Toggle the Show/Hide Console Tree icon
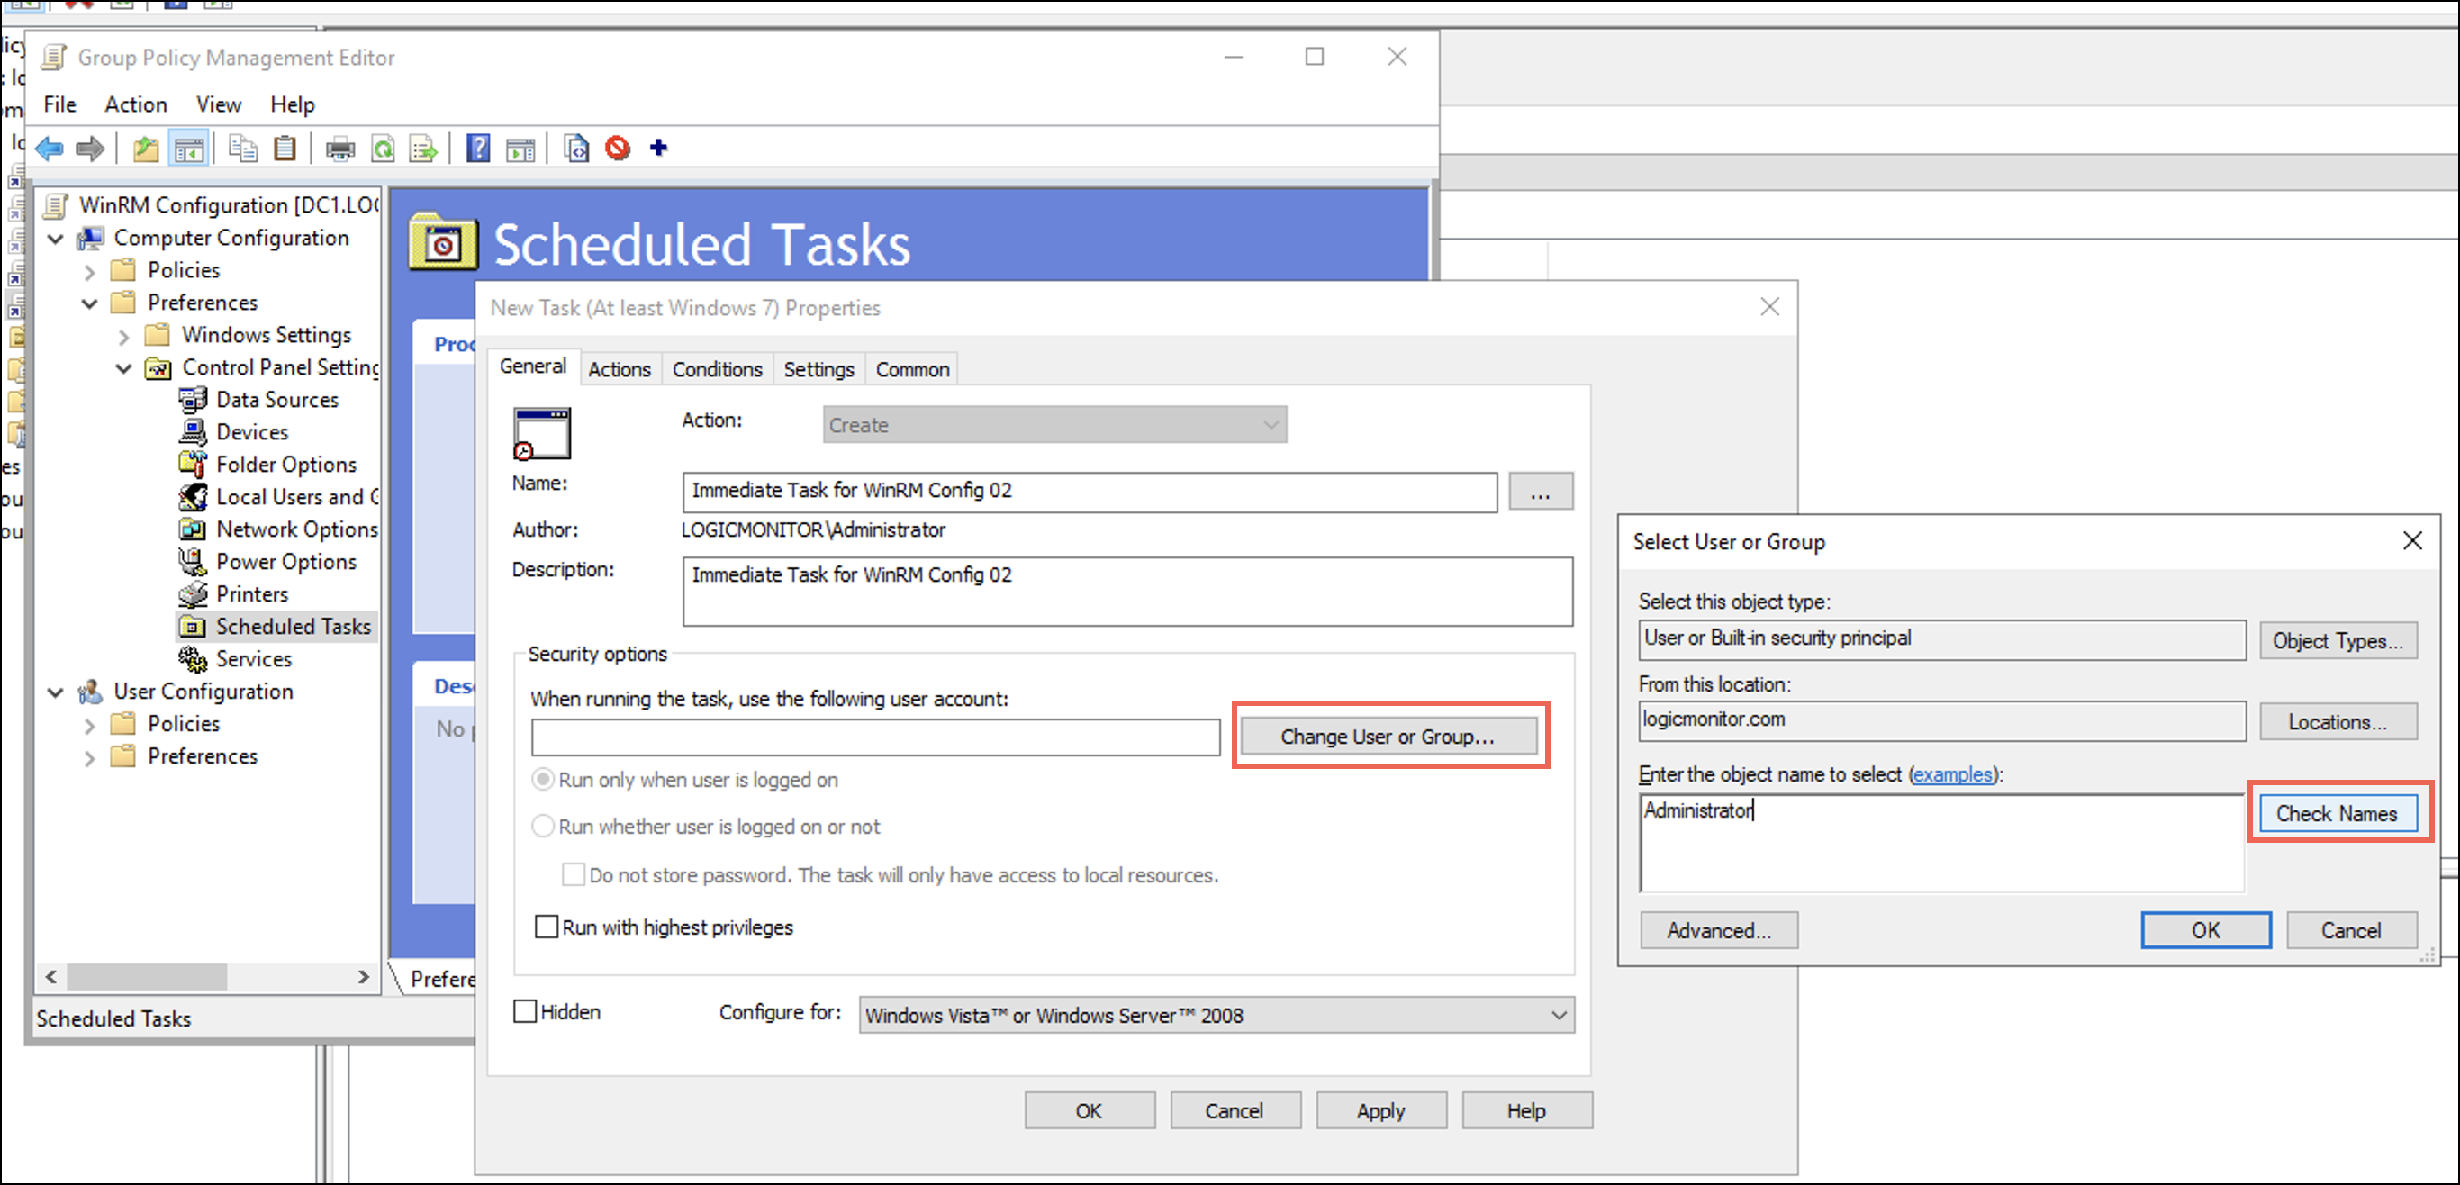Screen dimensions: 2460x1185 coord(189,148)
